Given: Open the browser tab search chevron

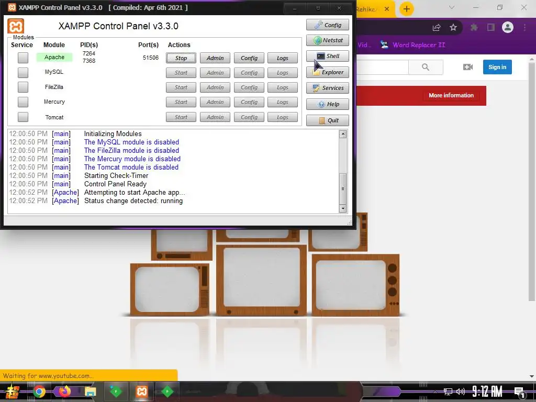Looking at the screenshot, I should point(452,7).
